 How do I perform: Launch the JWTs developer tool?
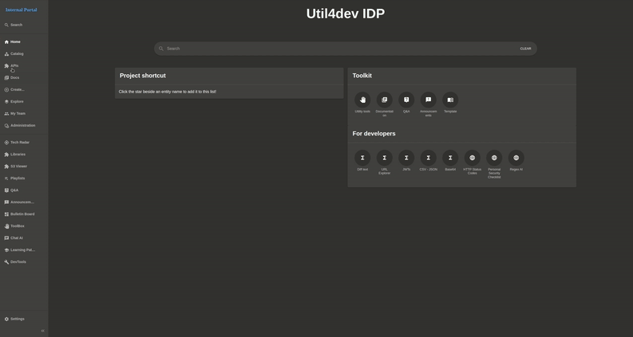tap(406, 158)
